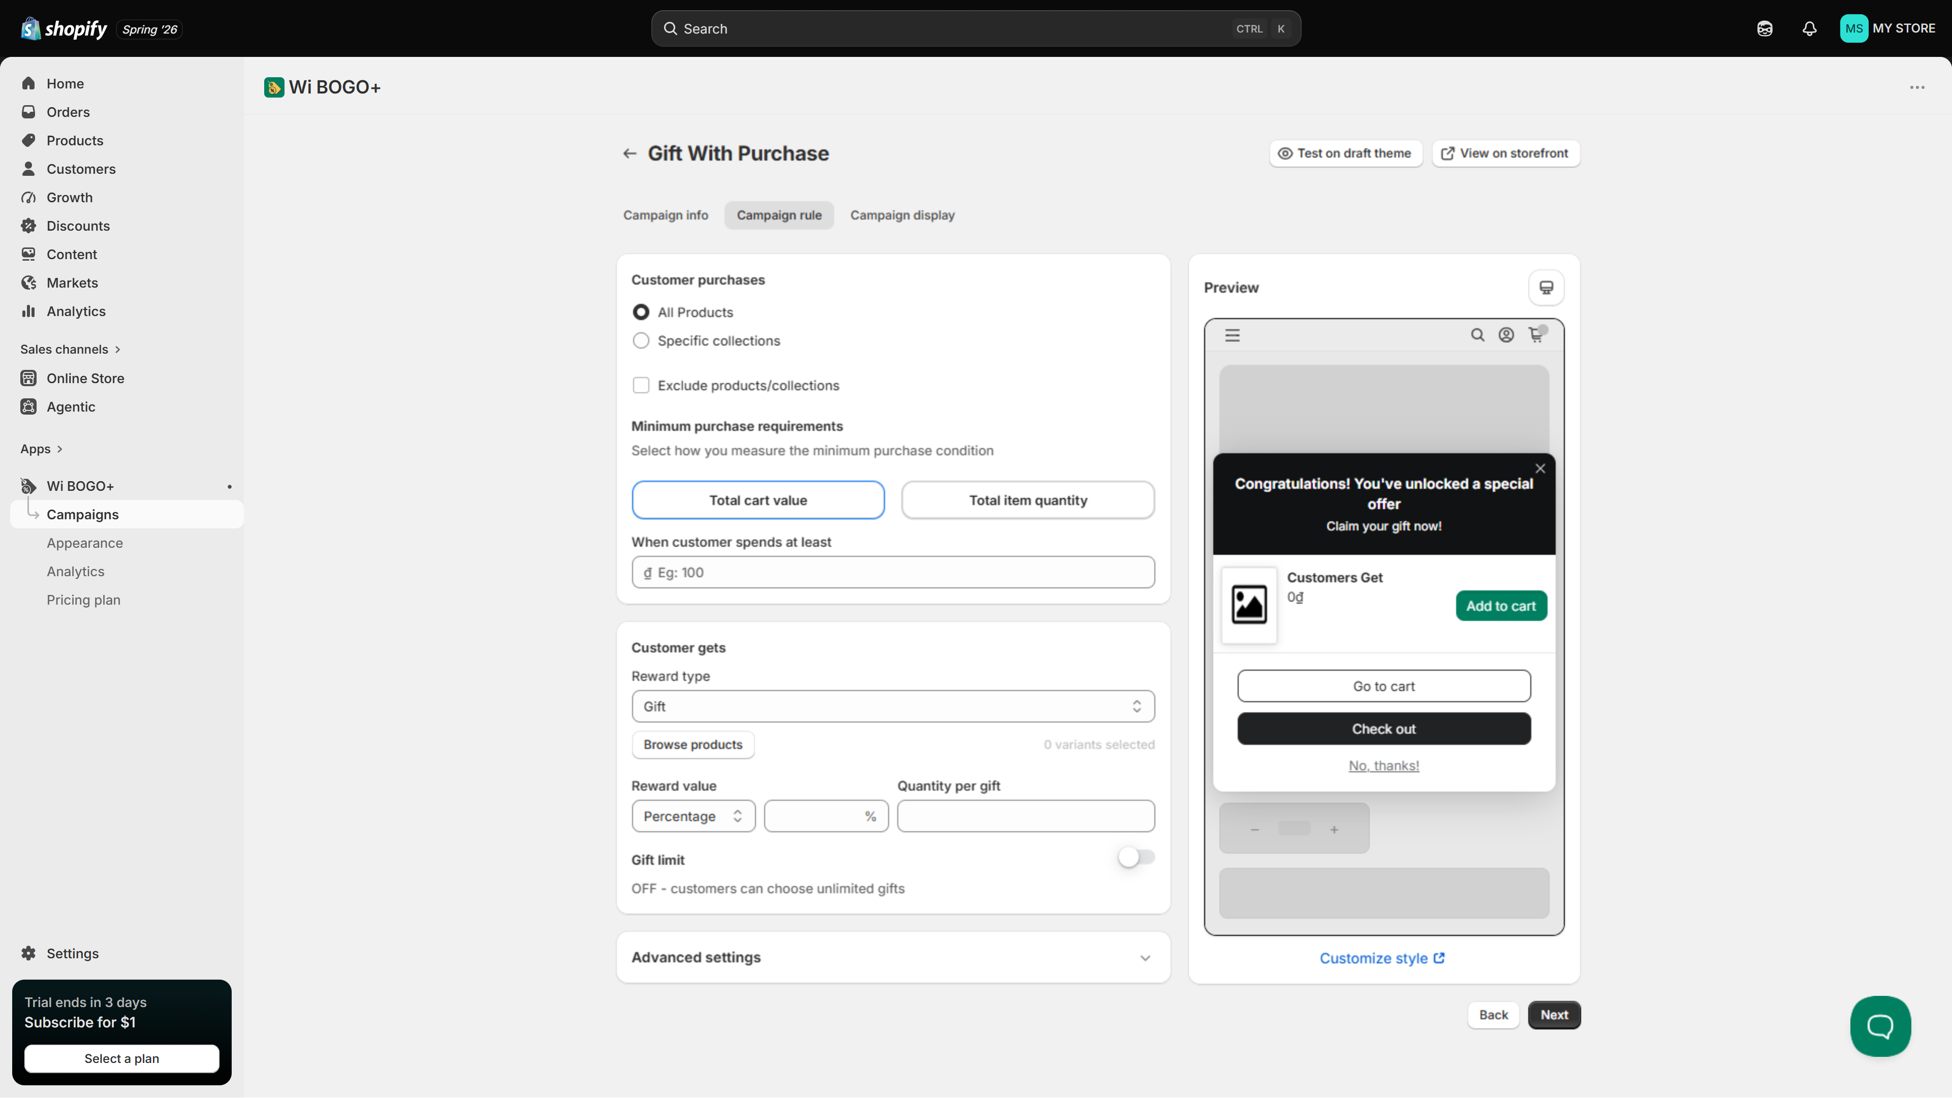The width and height of the screenshot is (1952, 1098).
Task: Click the Orders inbox icon
Action: [29, 112]
